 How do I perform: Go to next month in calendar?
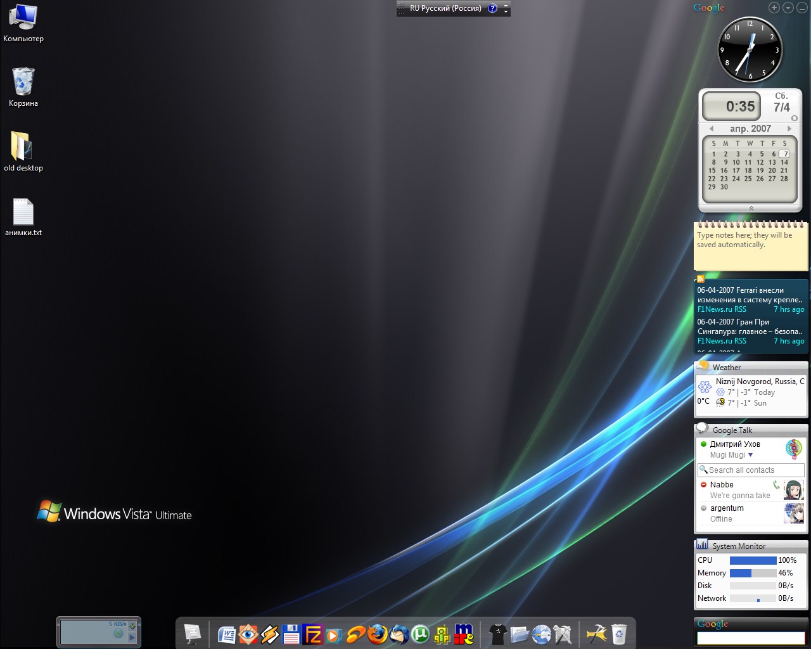point(789,129)
